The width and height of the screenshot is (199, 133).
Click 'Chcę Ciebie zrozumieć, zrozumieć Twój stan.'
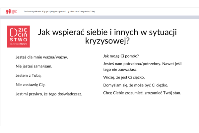(142, 93)
